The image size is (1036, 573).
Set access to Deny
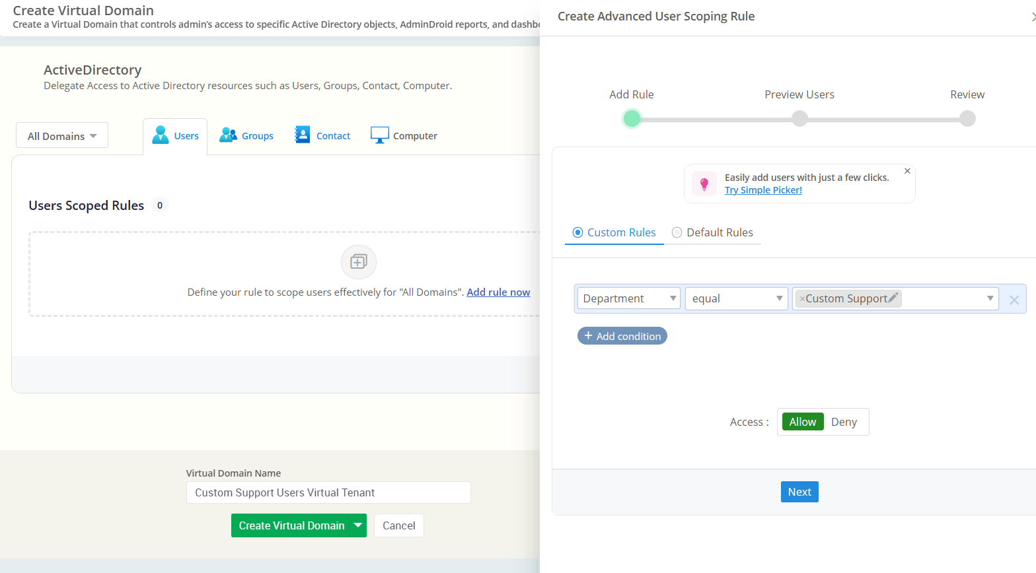tap(844, 422)
